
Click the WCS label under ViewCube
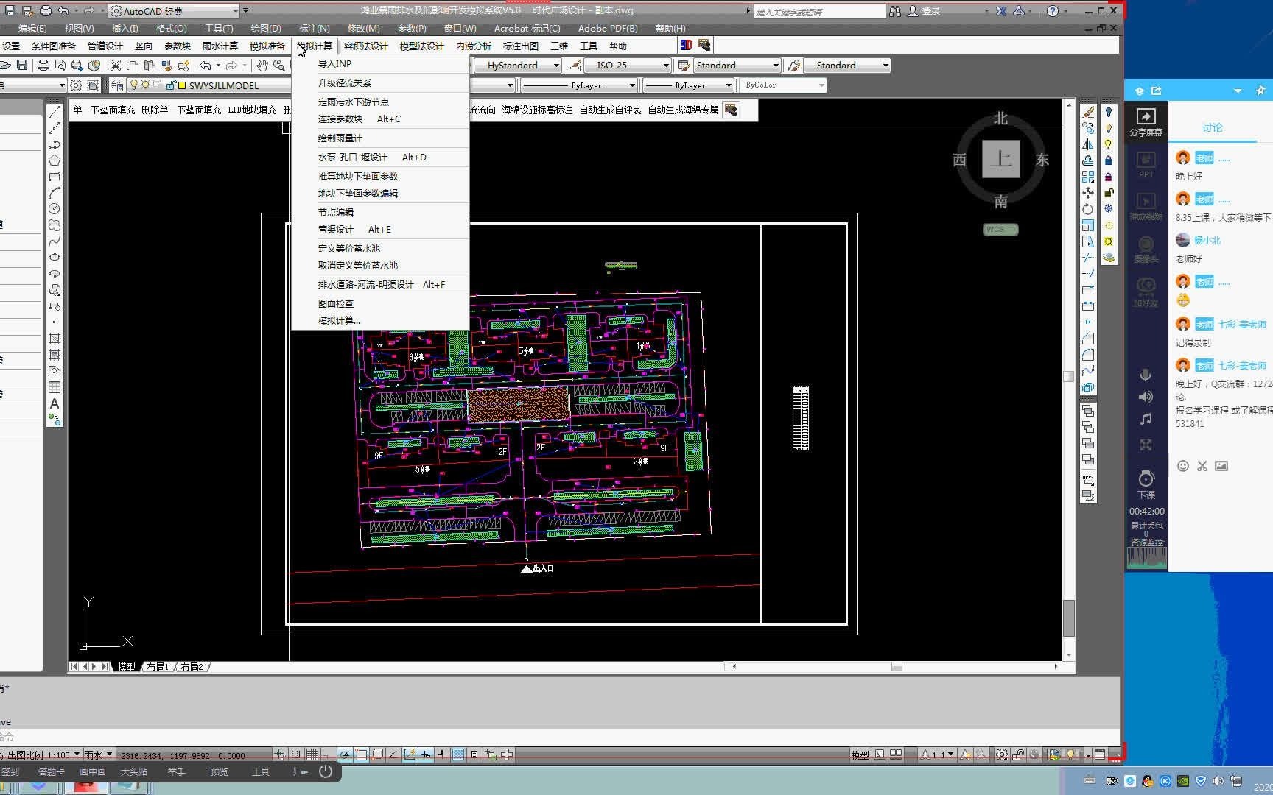(x=1000, y=230)
